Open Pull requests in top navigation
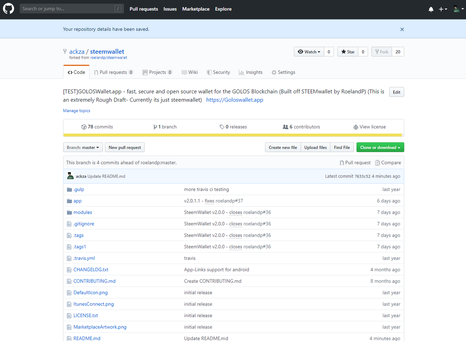 [144, 9]
